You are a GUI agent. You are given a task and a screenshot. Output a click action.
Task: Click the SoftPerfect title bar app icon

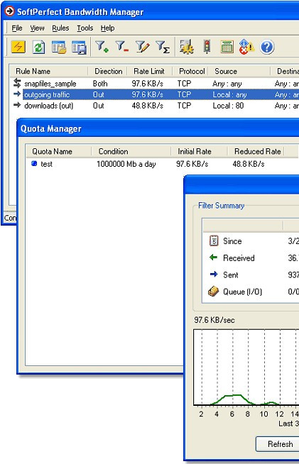[9, 11]
